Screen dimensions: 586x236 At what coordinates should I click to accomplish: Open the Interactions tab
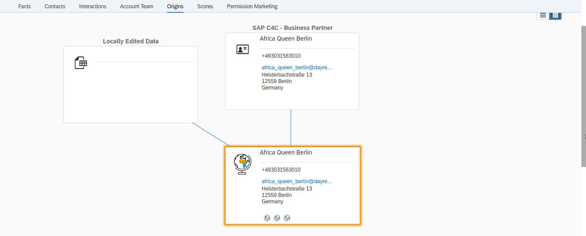[93, 7]
